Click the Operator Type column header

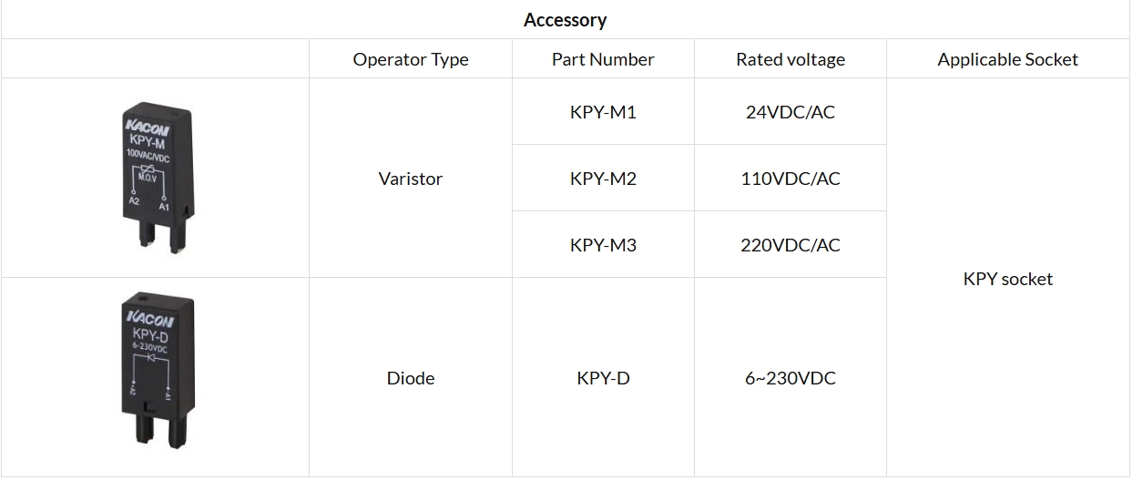(x=411, y=59)
